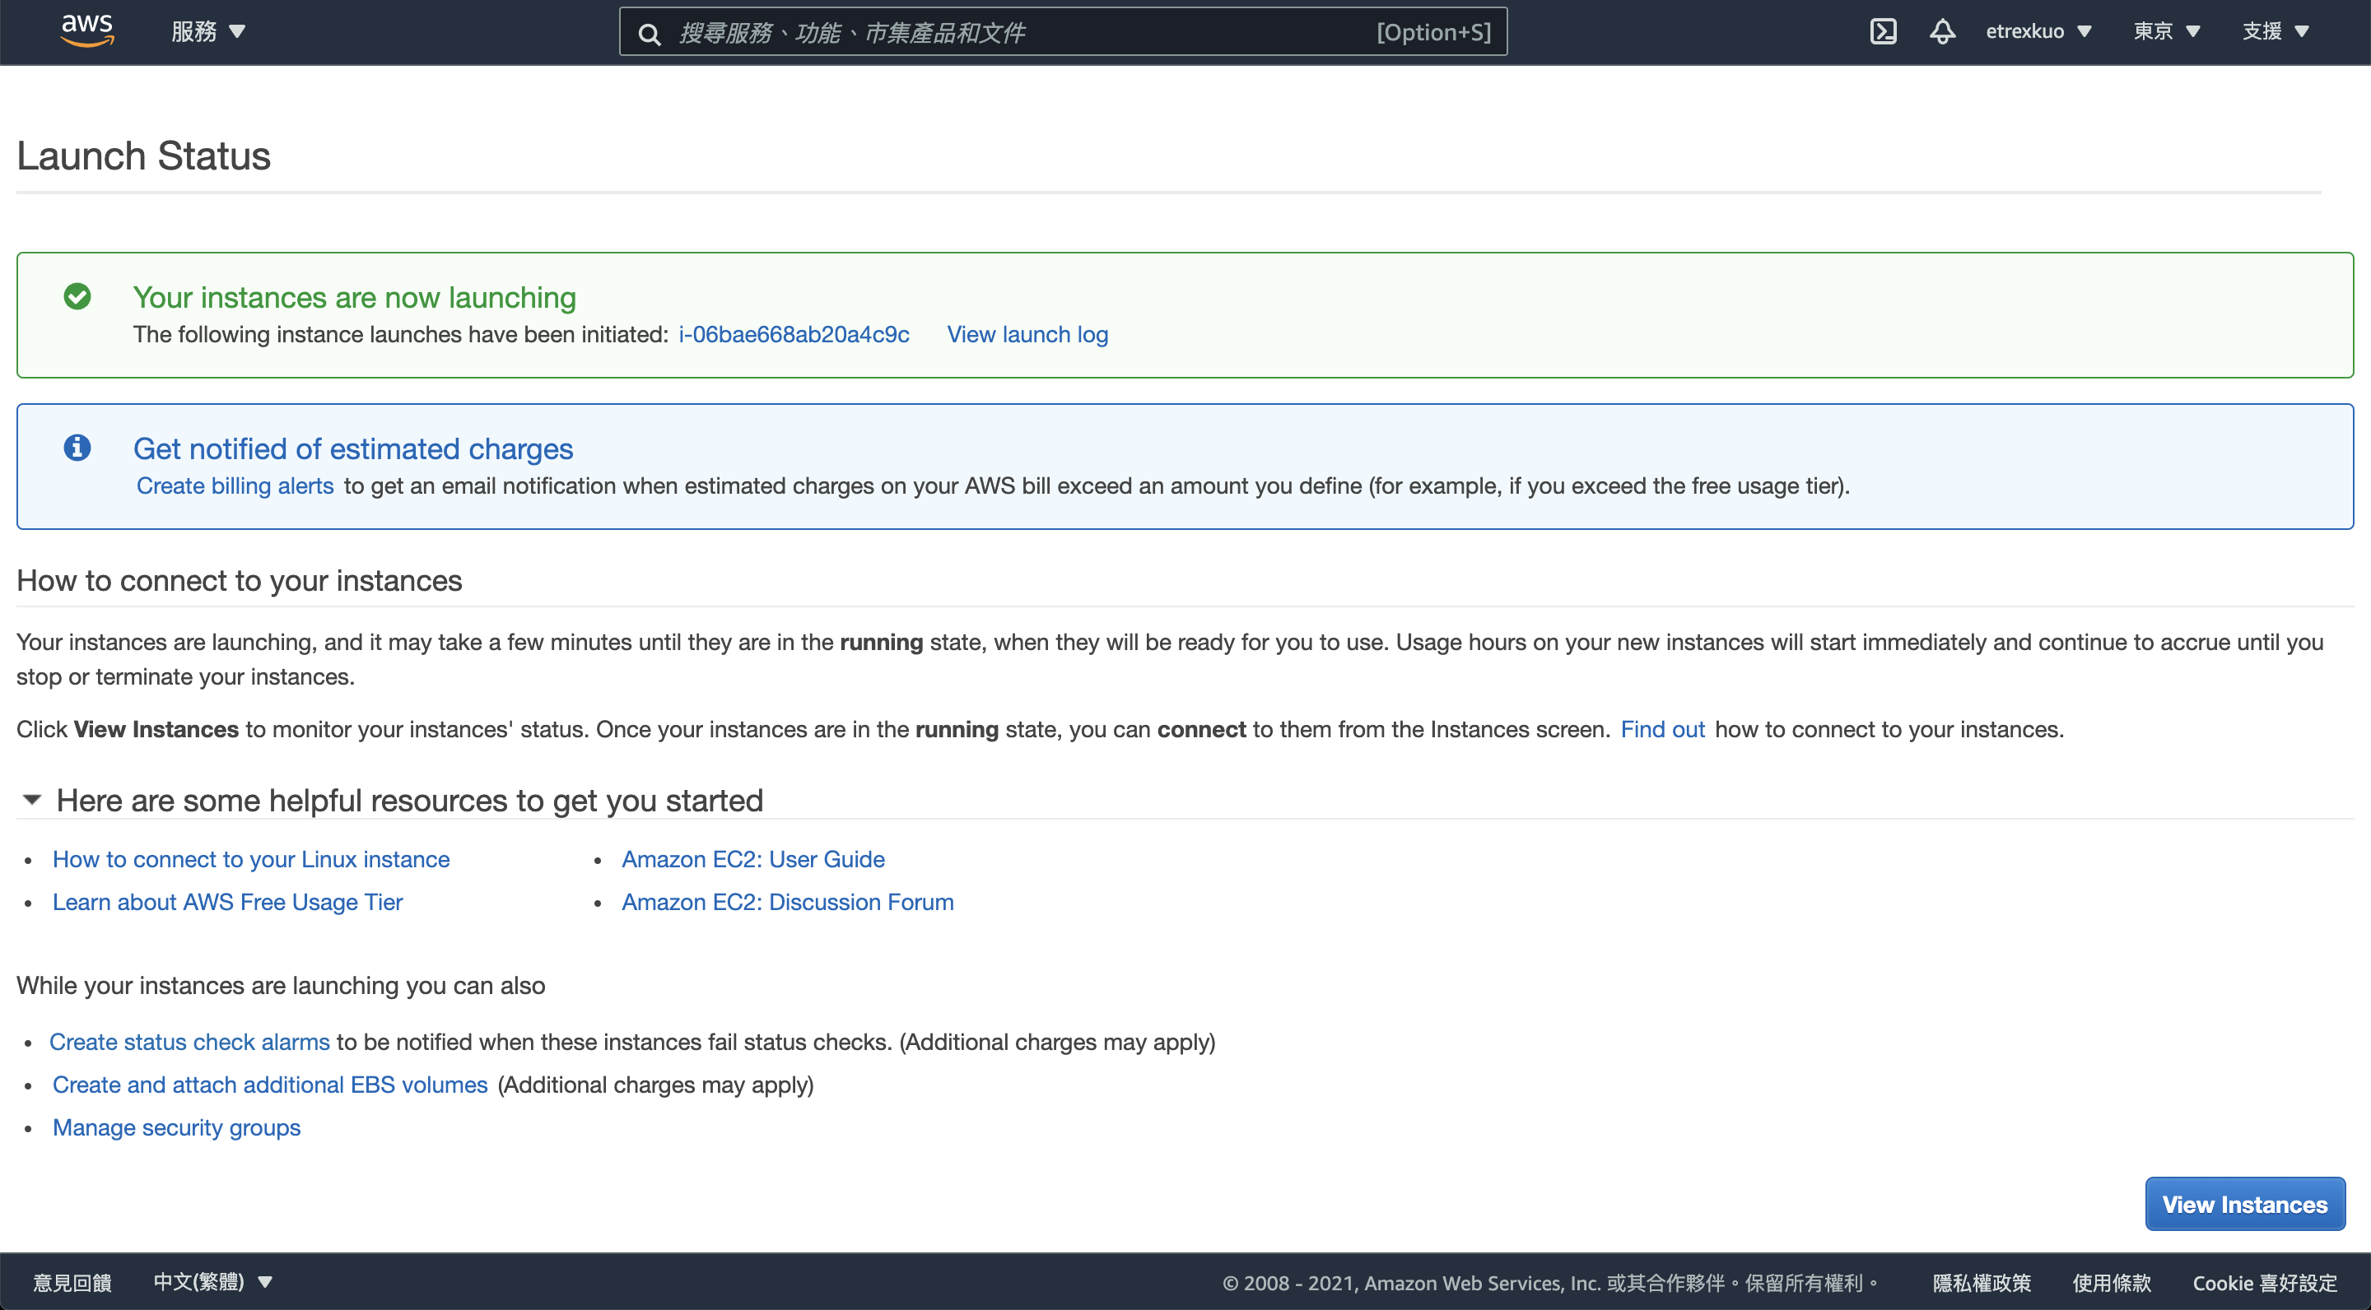Open Create billing alerts link

point(235,485)
